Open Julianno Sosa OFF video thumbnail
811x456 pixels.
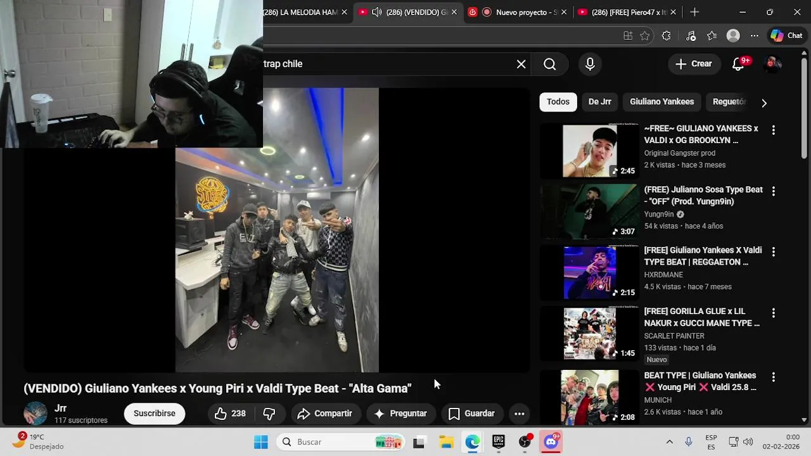[x=590, y=212]
